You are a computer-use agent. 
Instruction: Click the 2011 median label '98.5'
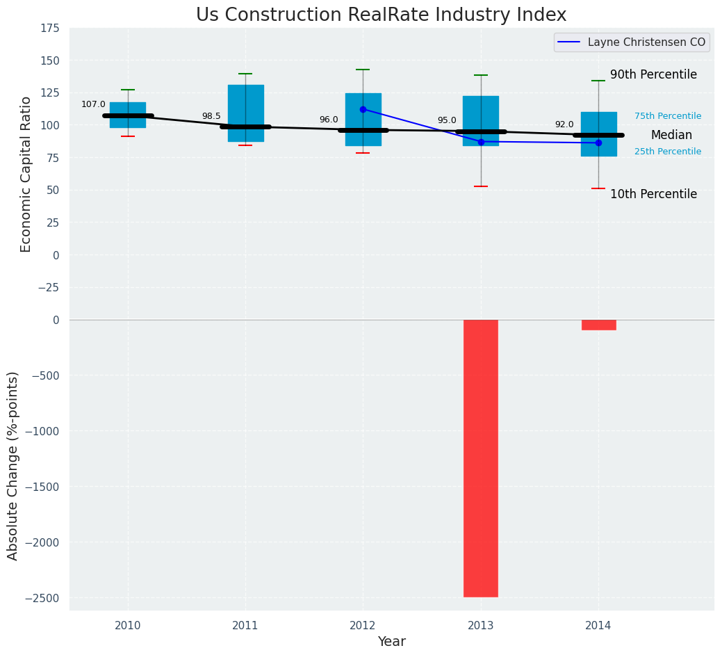click(211, 116)
